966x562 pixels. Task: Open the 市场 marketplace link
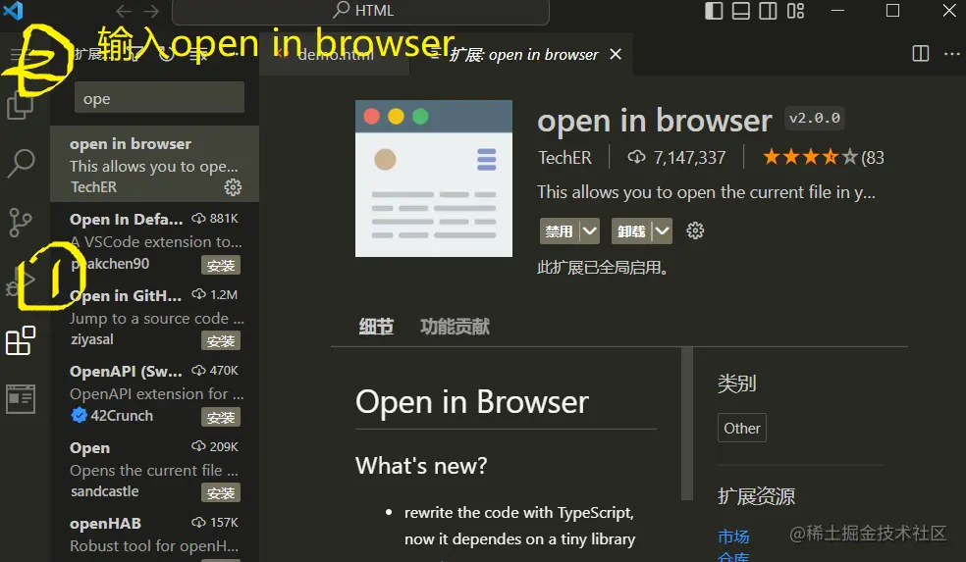733,536
